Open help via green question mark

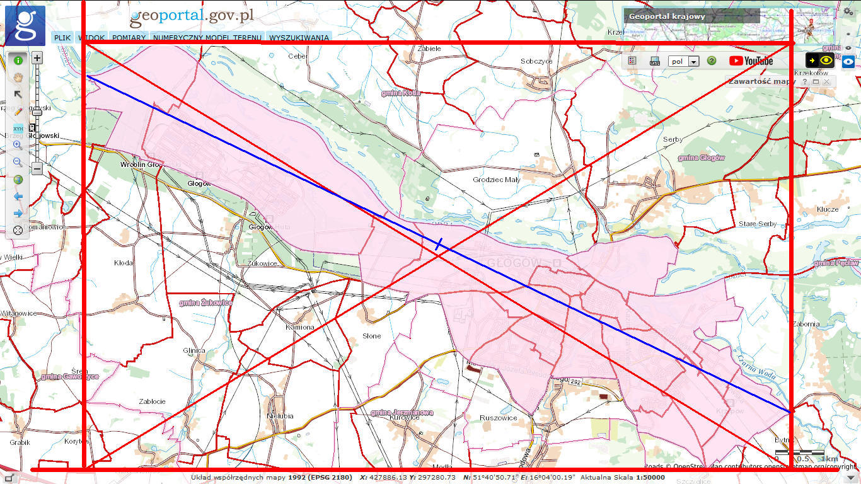point(712,61)
